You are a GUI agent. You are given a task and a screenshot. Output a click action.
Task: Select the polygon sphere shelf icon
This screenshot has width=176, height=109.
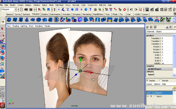9,20
